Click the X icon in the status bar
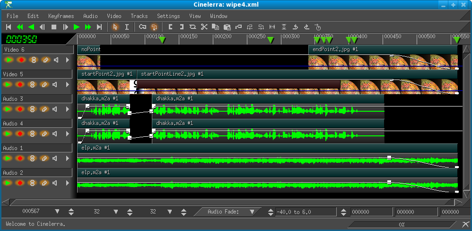Viewport: 472px width, 231px height. click(x=465, y=224)
